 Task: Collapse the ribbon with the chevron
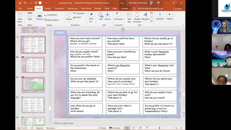tap(183, 25)
